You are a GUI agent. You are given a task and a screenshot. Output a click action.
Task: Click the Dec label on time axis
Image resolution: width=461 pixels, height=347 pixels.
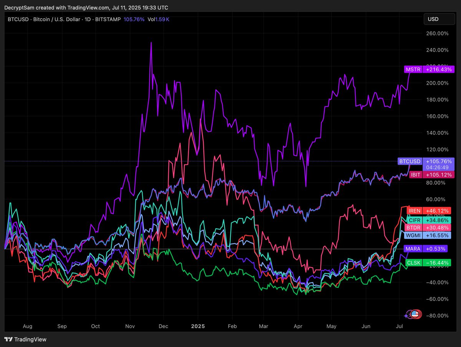tap(163, 326)
